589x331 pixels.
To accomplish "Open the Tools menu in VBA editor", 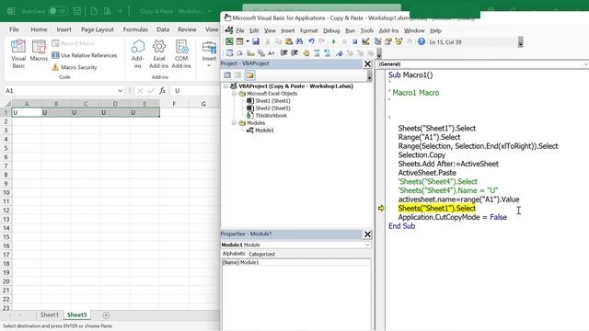I will click(x=366, y=30).
